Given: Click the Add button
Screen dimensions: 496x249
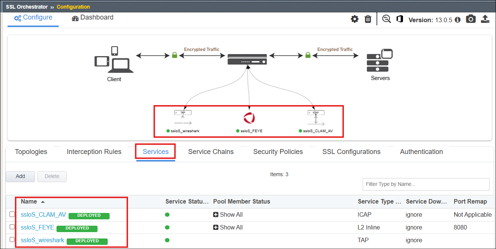Looking at the screenshot, I should point(20,177).
